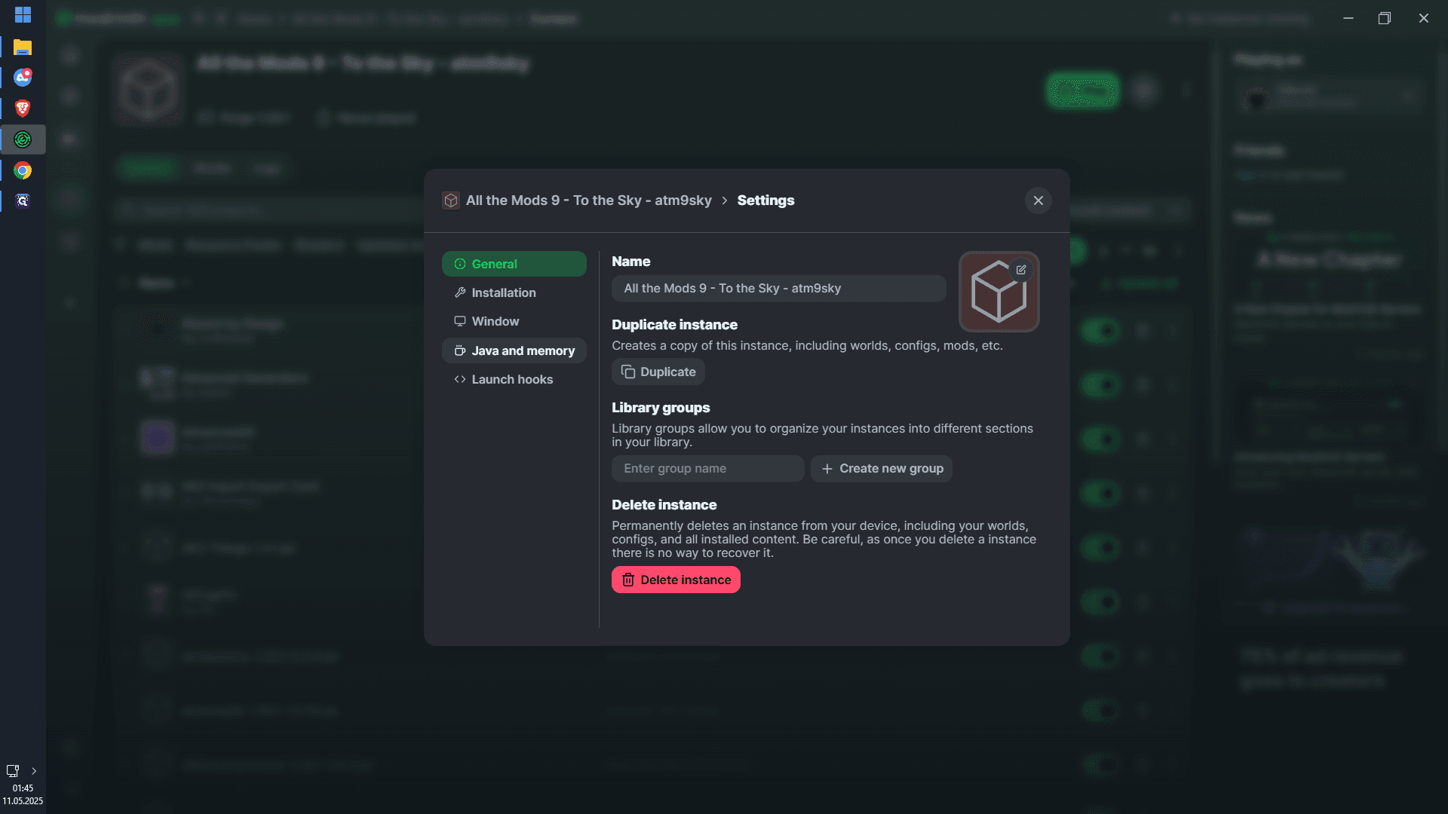
Task: Click the instance cube icon in breadcrumb
Action: [x=451, y=200]
